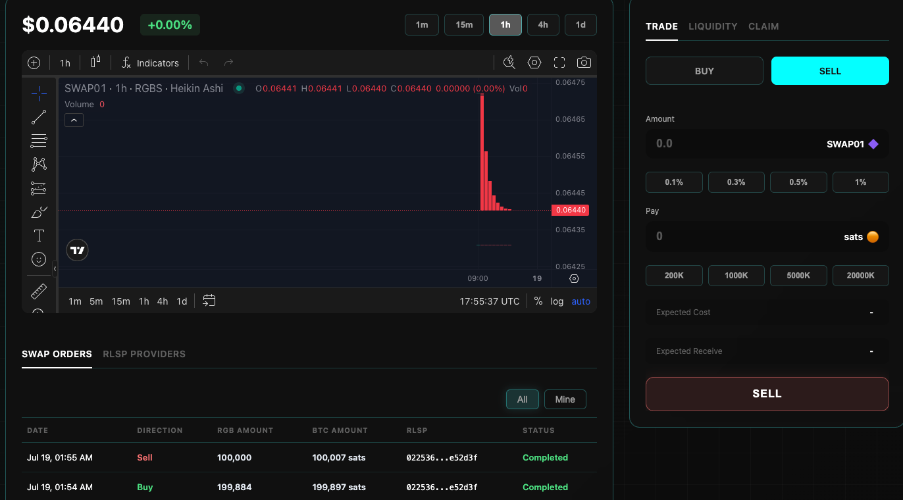This screenshot has width=903, height=500.
Task: Select the BUY toggle
Action: (x=704, y=71)
